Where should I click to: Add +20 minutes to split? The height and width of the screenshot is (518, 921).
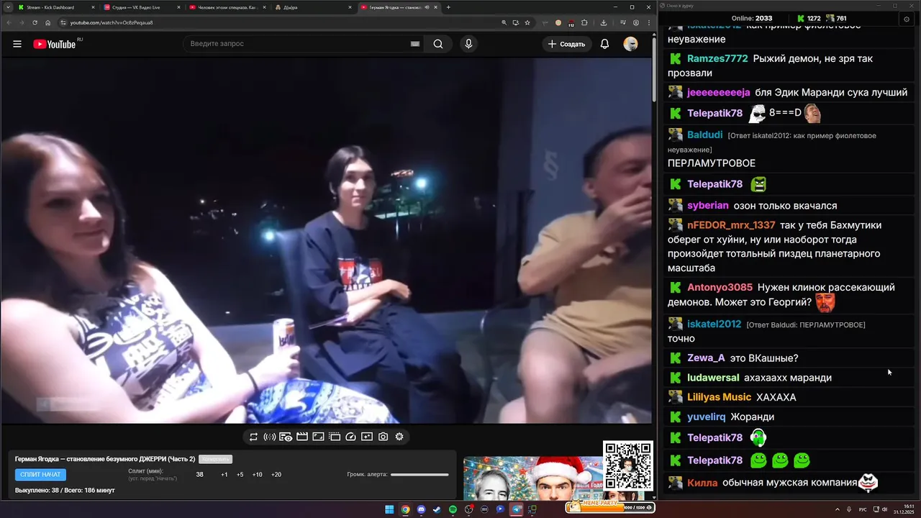[x=276, y=475]
